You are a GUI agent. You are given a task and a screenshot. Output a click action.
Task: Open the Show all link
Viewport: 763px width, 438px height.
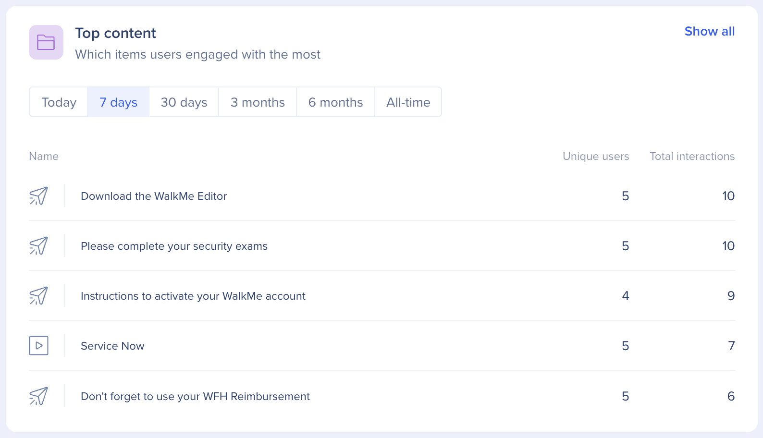[x=709, y=32]
